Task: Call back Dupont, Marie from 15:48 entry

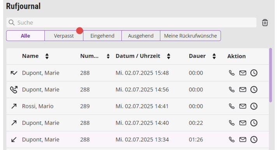Action: click(x=232, y=73)
